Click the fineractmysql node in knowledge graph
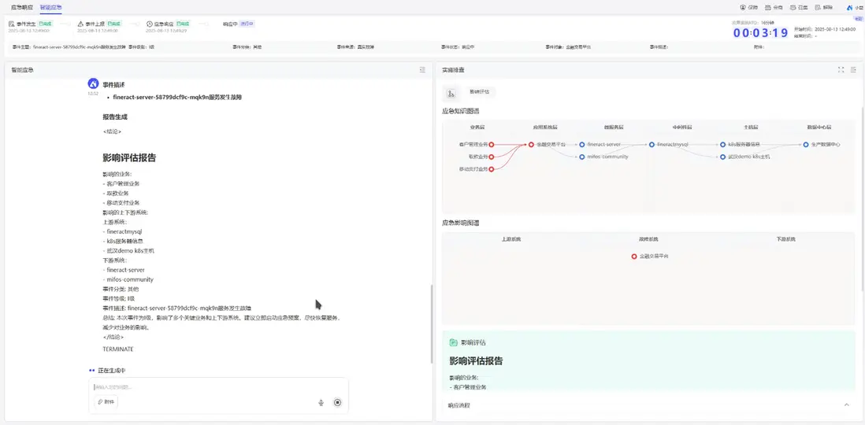This screenshot has width=865, height=425. click(x=652, y=145)
